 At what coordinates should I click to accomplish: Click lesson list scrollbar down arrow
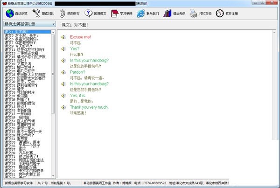pos(53,176)
